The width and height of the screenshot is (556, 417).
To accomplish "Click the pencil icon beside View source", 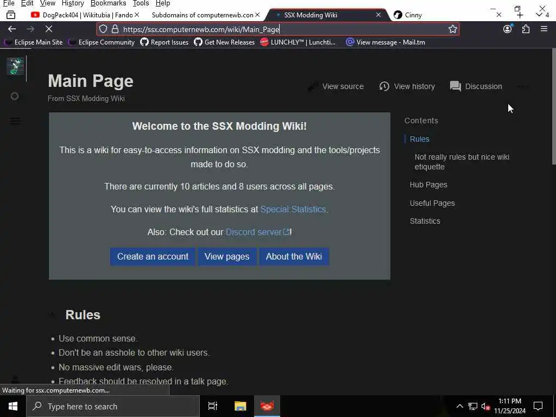I will [312, 86].
